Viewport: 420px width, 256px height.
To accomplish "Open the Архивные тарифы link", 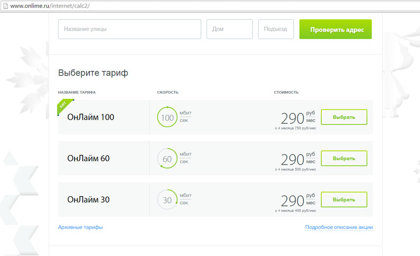I will coord(80,227).
